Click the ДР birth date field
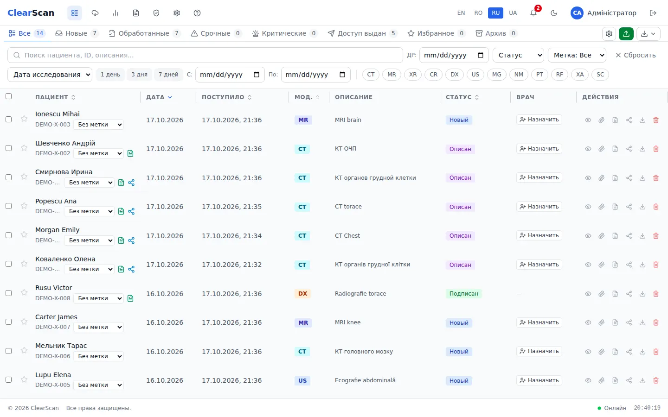Screen dimensions: 668x417 [x=454, y=55]
